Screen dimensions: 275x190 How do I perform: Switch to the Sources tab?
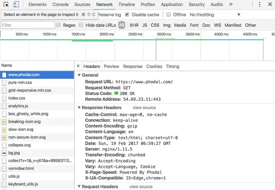point(82,5)
